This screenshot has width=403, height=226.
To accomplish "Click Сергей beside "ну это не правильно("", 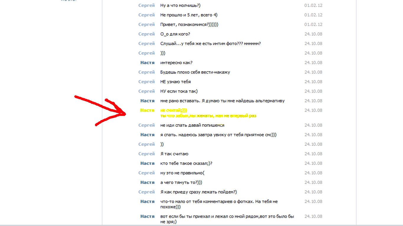I will tap(147, 173).
